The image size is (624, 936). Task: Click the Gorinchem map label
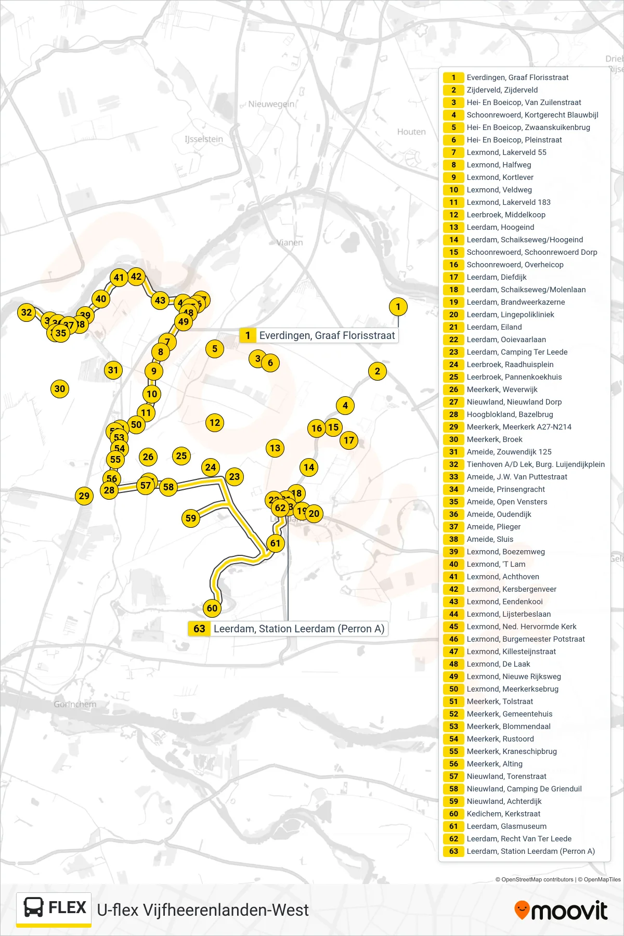tap(75, 705)
